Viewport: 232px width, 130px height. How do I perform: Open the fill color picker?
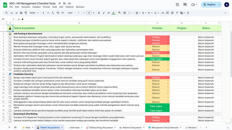119,13
